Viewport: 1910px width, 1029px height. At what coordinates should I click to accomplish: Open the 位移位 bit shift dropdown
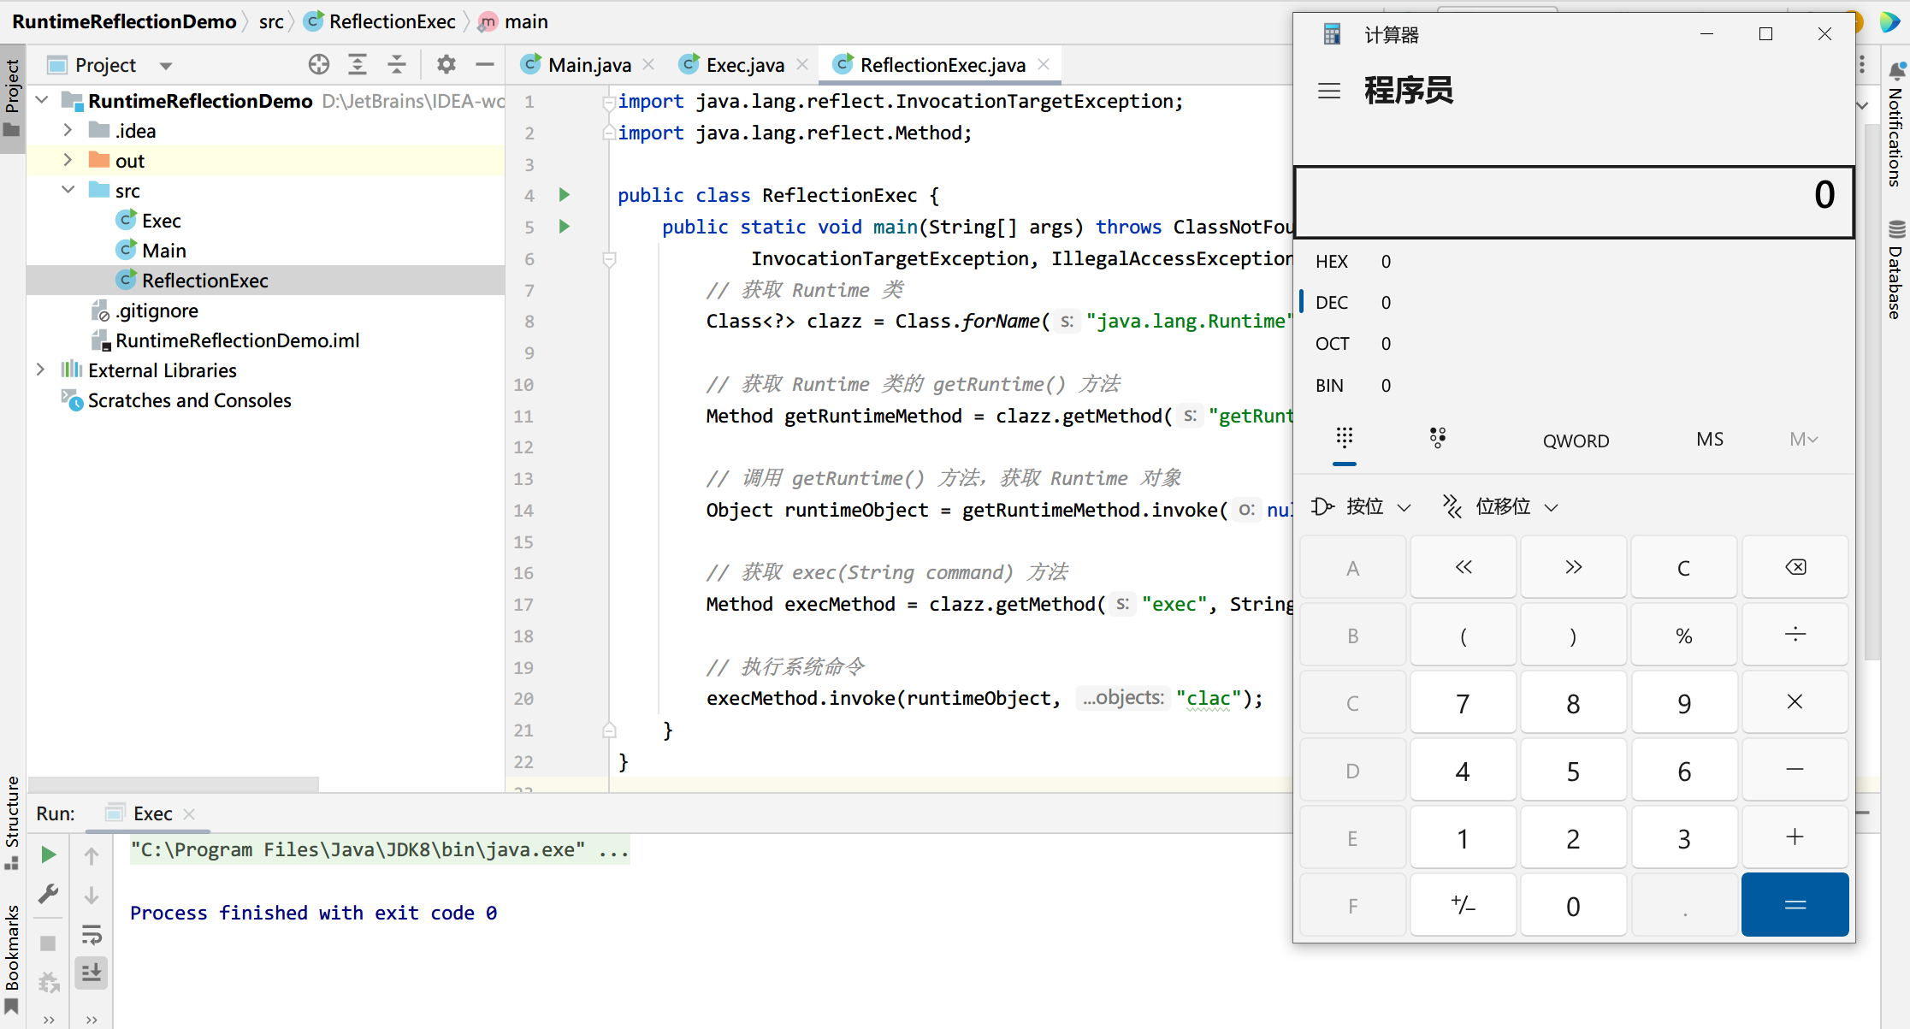(1501, 506)
